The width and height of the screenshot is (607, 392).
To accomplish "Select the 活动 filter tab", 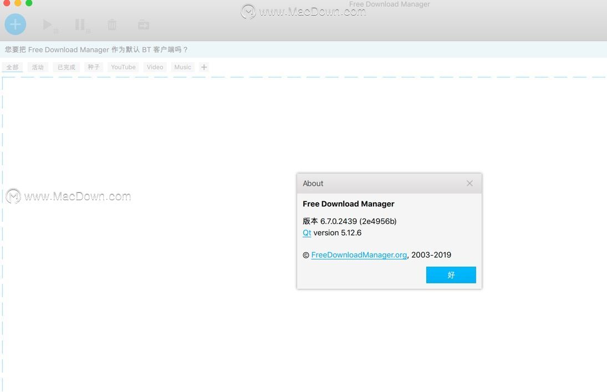I will click(x=38, y=67).
